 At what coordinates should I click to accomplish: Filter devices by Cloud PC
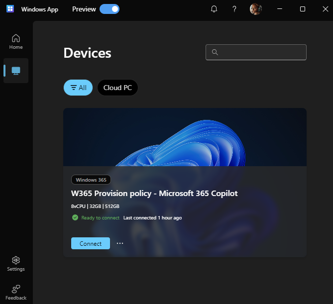click(117, 88)
